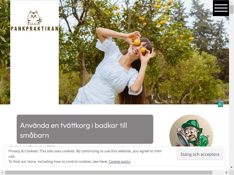Image resolution: width=234 pixels, height=175 pixels.
Task: Click the horizontal scrollbar thumb
Action: click(109, 172)
